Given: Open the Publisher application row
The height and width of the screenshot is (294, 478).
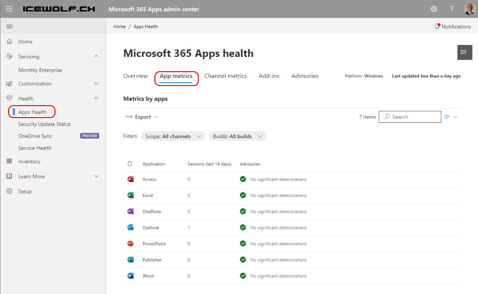Looking at the screenshot, I should tap(292, 260).
